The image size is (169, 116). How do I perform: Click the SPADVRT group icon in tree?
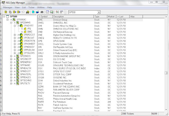pos(21,26)
